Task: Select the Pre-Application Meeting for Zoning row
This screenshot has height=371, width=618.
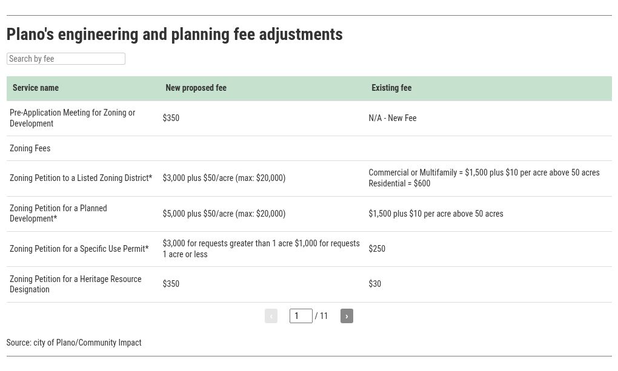Action: click(72, 118)
